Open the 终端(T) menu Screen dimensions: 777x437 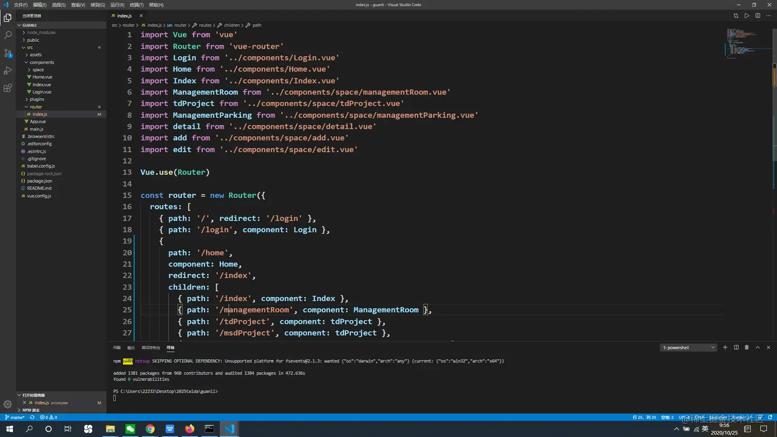(x=137, y=5)
